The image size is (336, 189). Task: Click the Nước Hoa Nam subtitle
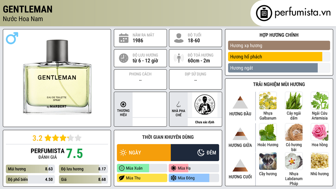click(x=23, y=19)
